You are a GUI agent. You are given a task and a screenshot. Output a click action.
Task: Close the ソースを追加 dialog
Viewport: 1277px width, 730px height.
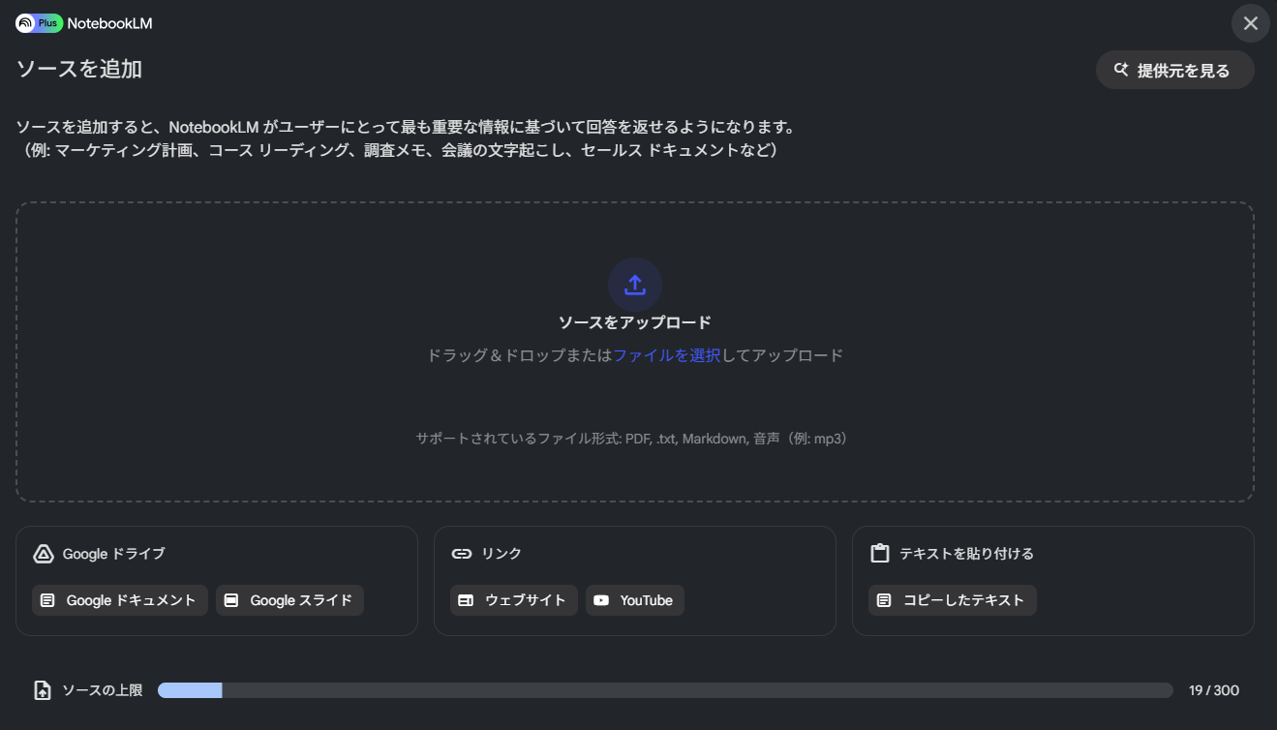[1251, 23]
